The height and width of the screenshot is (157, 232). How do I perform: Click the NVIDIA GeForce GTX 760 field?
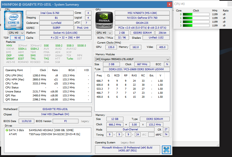point(142,18)
